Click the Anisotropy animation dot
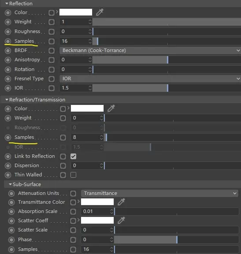The width and height of the screenshot is (241, 254). pos(8,60)
